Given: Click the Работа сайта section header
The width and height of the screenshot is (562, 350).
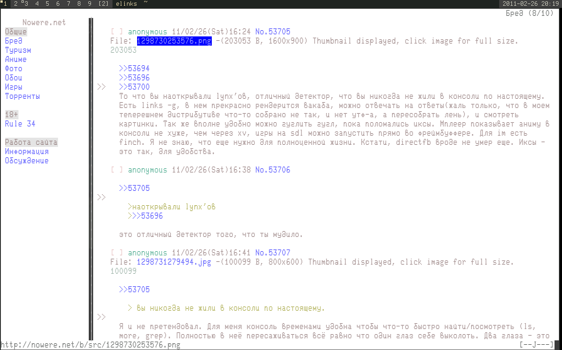Looking at the screenshot, I should [31, 142].
